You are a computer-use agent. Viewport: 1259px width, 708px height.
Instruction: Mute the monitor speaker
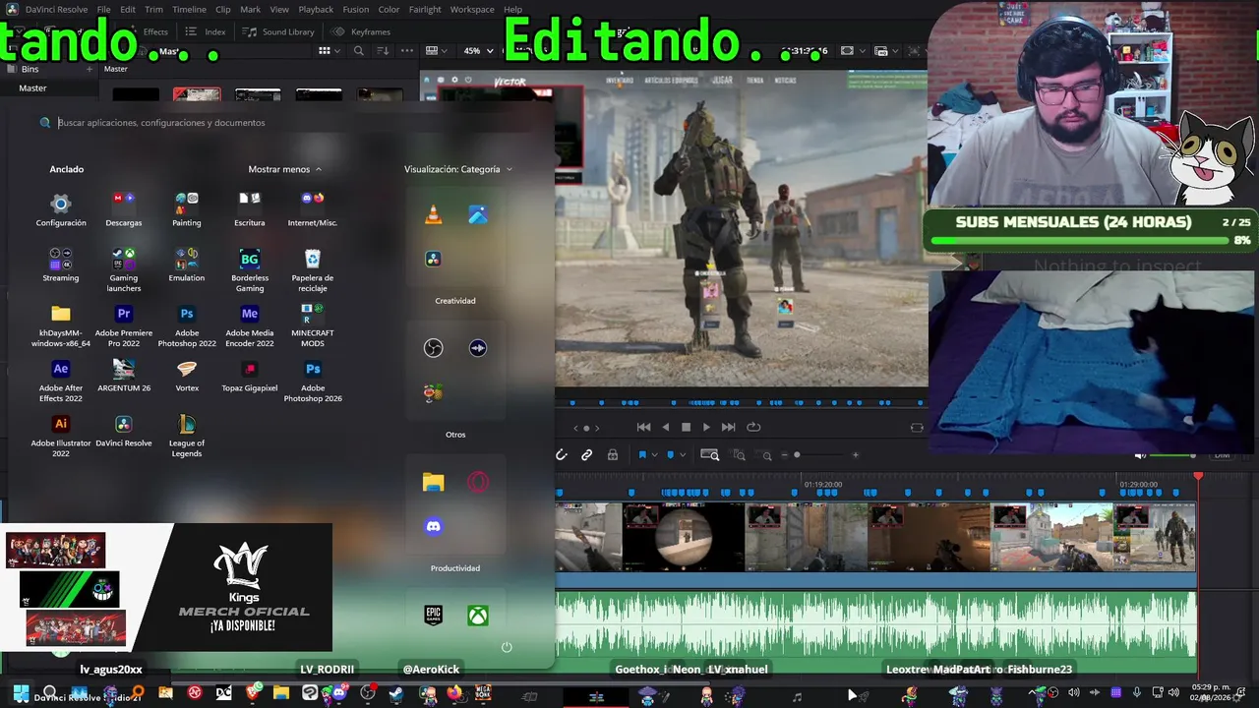pyautogui.click(x=1140, y=455)
